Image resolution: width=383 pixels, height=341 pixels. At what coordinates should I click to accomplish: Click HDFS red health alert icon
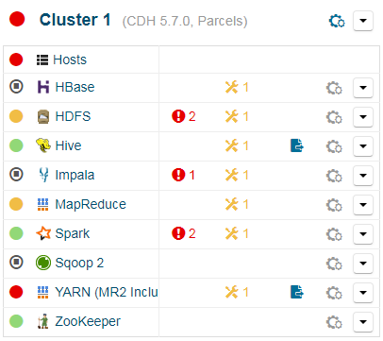pyautogui.click(x=178, y=116)
